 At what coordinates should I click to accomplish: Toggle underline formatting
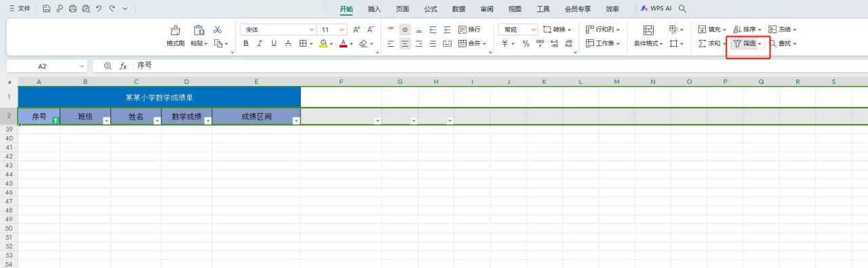pos(274,43)
